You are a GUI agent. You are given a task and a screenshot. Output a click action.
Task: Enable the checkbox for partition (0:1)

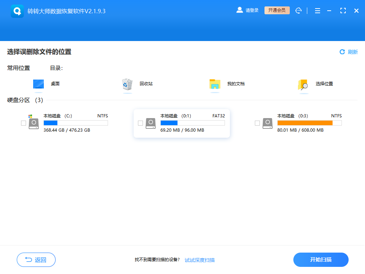pyautogui.click(x=140, y=123)
